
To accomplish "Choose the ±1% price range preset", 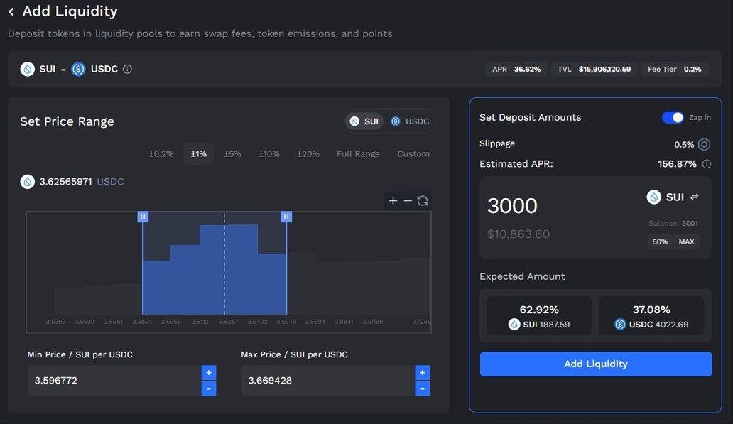I will pyautogui.click(x=199, y=154).
